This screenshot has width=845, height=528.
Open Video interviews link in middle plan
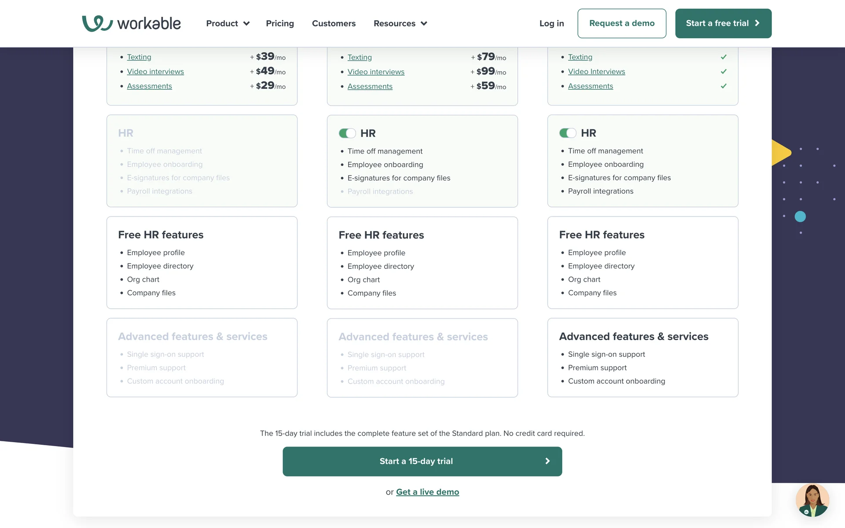pos(376,72)
